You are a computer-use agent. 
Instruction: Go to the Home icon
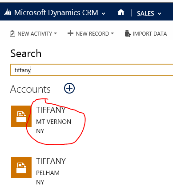click(x=121, y=12)
